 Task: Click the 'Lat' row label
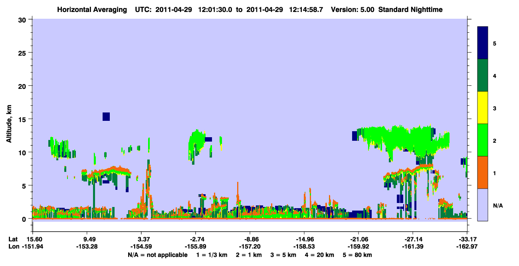[13, 239]
